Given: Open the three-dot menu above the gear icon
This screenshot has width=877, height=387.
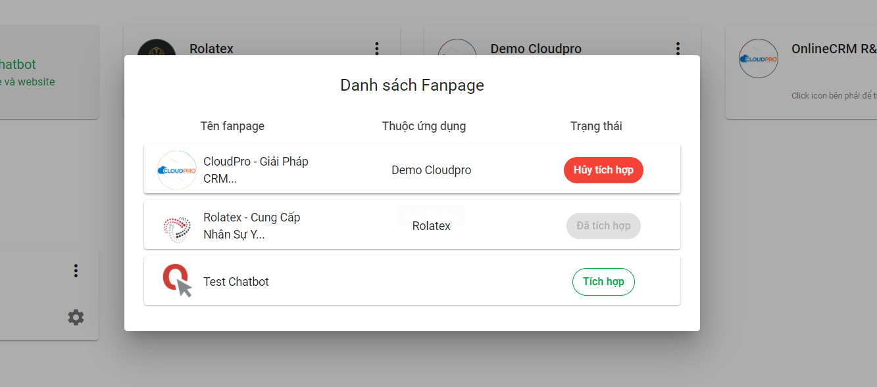Looking at the screenshot, I should [76, 271].
